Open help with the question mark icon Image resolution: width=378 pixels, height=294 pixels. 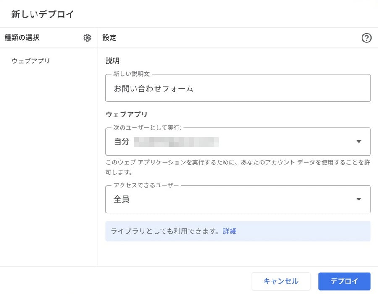366,38
